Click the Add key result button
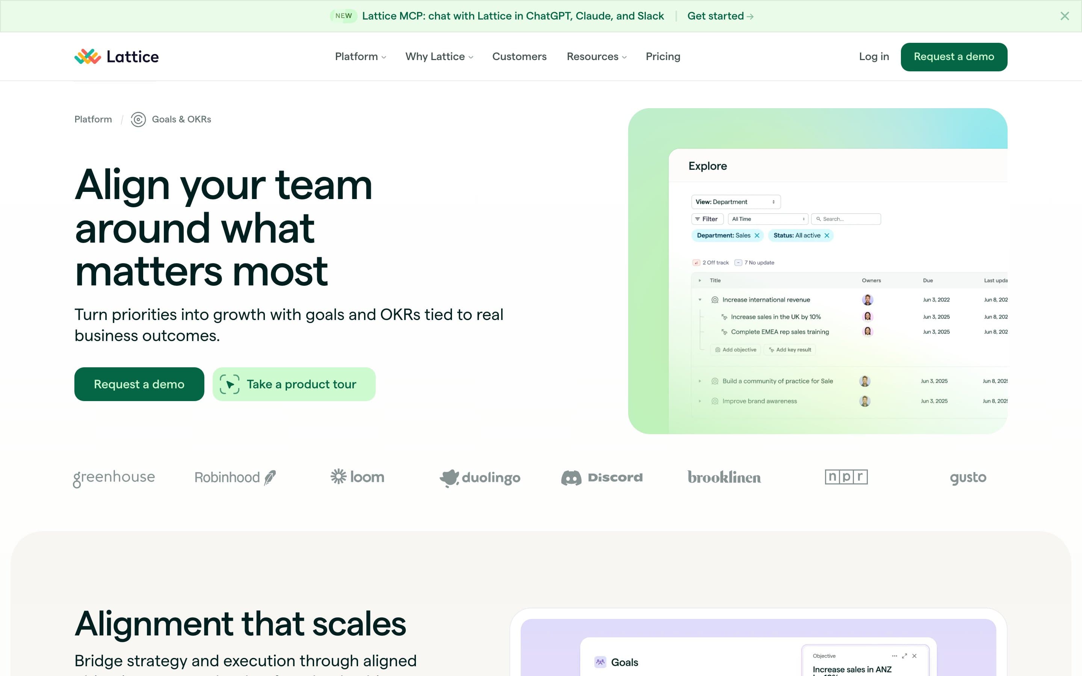This screenshot has width=1082, height=676. tap(790, 350)
